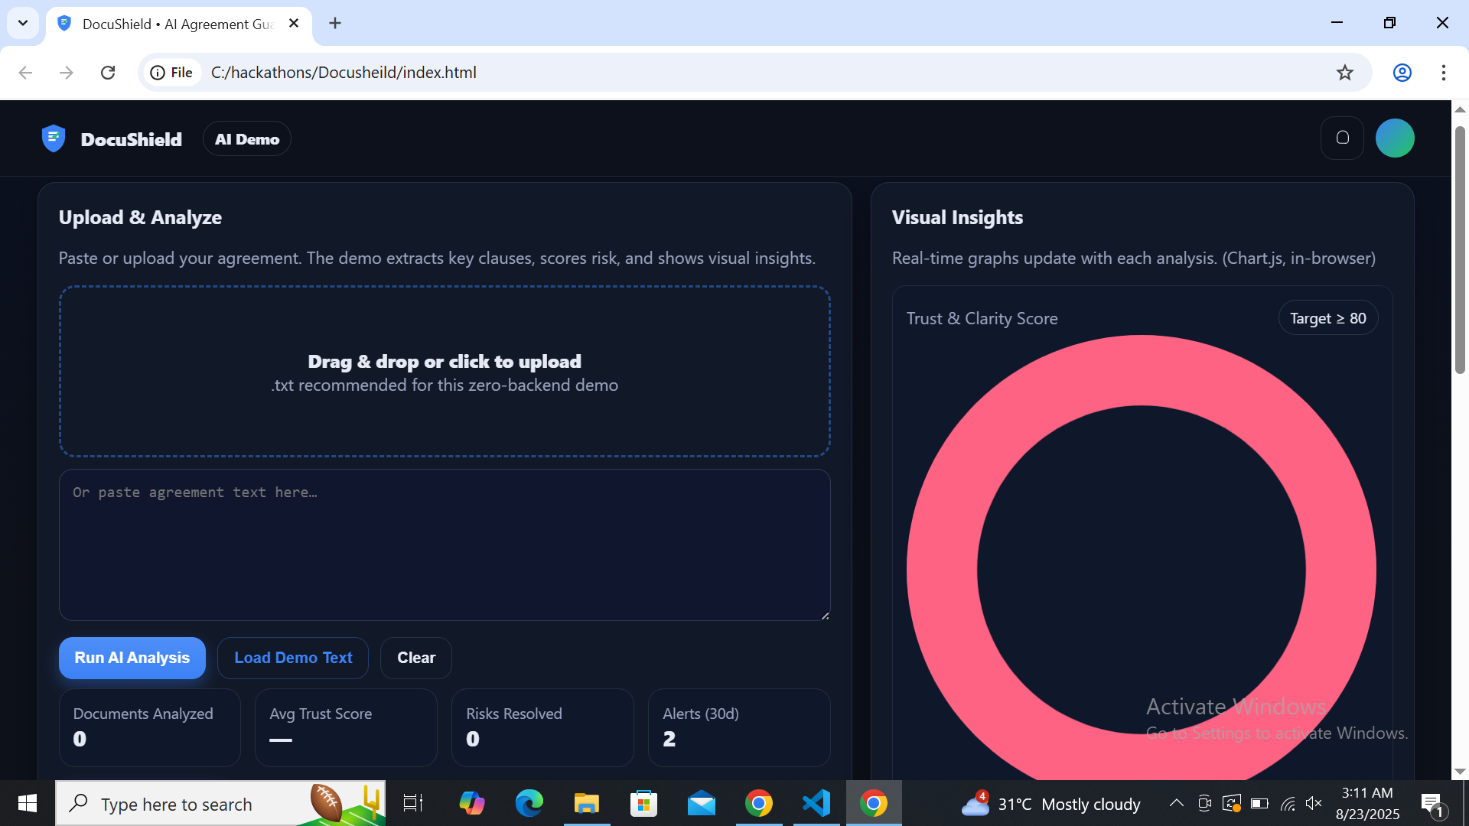Image resolution: width=1469 pixels, height=826 pixels.
Task: Open File Explorer from taskbar
Action: [x=586, y=803]
